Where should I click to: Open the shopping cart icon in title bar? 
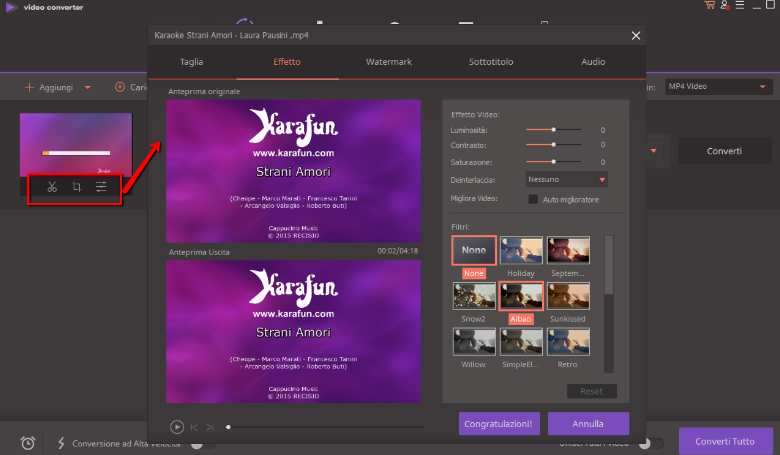coord(710,5)
